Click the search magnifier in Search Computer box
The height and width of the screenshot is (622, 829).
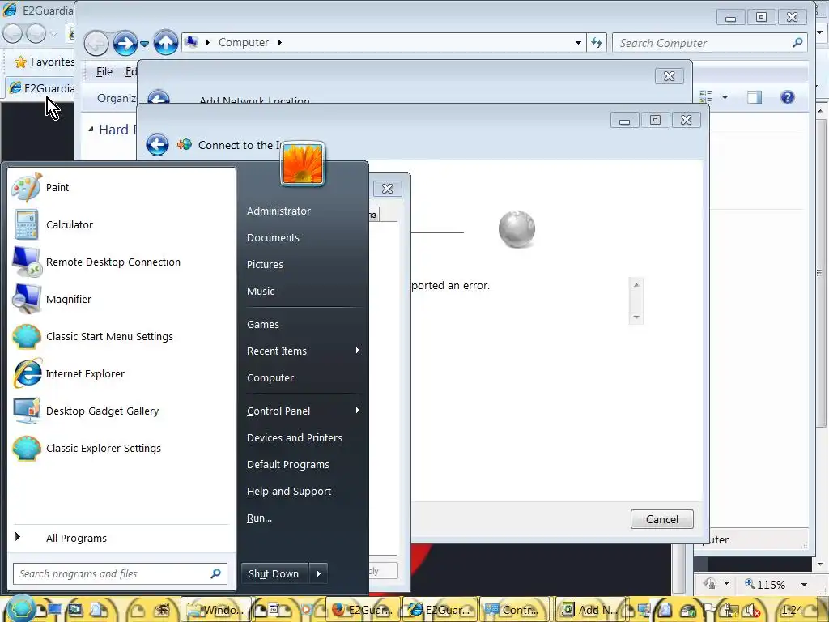(x=797, y=42)
